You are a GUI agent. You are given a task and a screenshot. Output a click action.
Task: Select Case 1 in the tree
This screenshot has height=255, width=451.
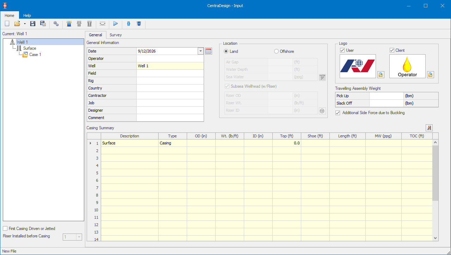pos(35,55)
